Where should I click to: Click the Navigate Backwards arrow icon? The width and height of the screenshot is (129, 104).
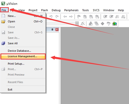pyautogui.click(x=65, y=17)
